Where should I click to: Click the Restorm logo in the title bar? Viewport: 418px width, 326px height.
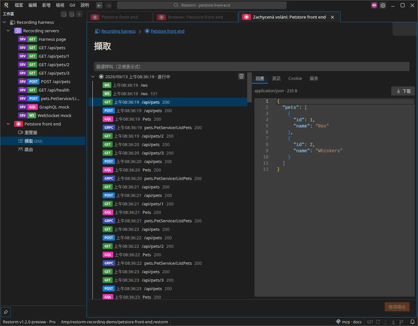point(6,5)
